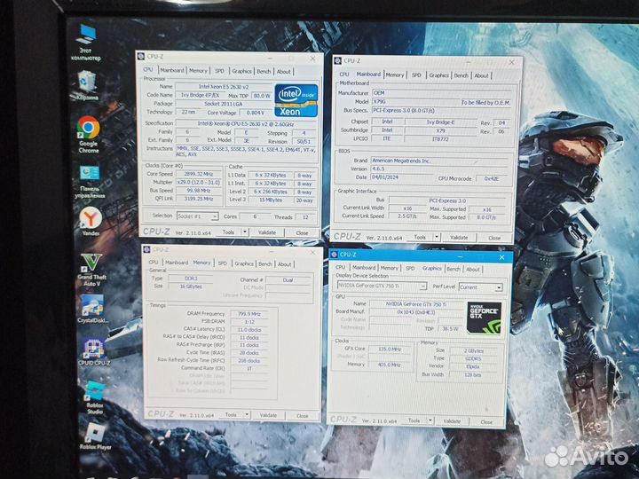Open the Recycle Bin desktop icon
This screenshot has height=479, width=639.
tap(87, 82)
